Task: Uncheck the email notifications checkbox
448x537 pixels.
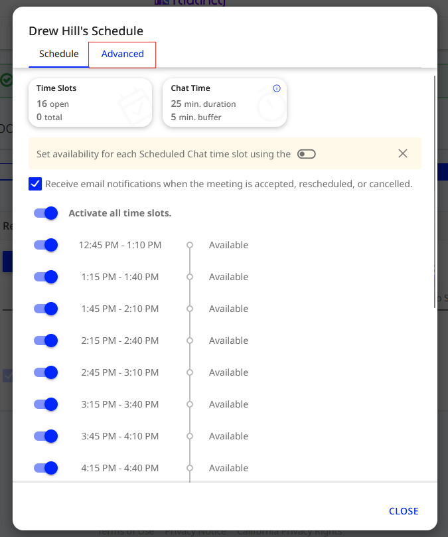Action: click(x=35, y=184)
